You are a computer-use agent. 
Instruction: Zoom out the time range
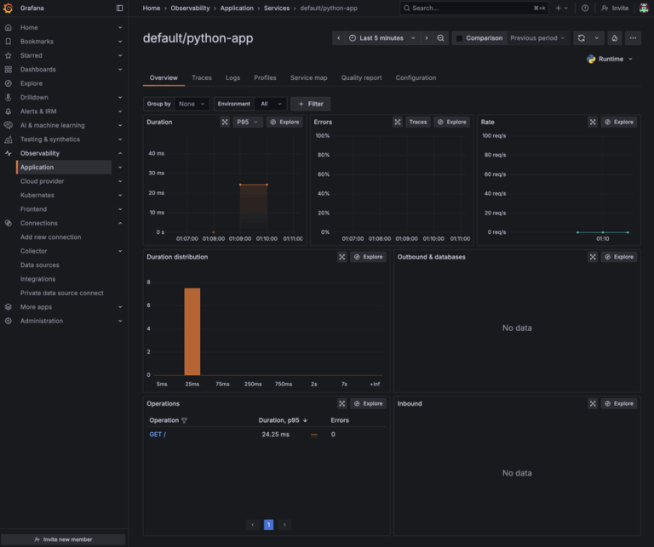coord(440,38)
